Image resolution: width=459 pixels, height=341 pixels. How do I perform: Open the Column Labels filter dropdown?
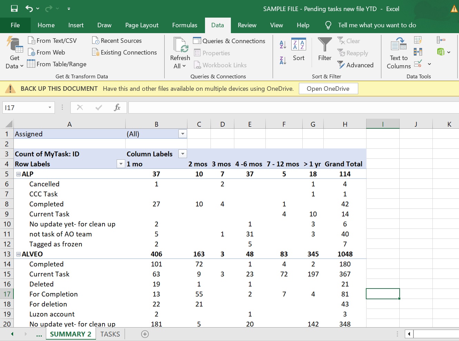[x=183, y=154]
